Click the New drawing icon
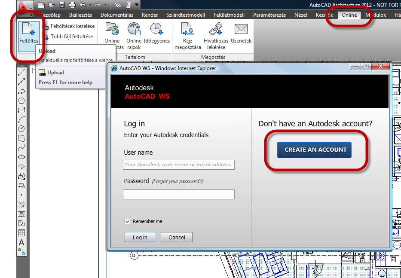Screen dimensions: 401x278 41,5
